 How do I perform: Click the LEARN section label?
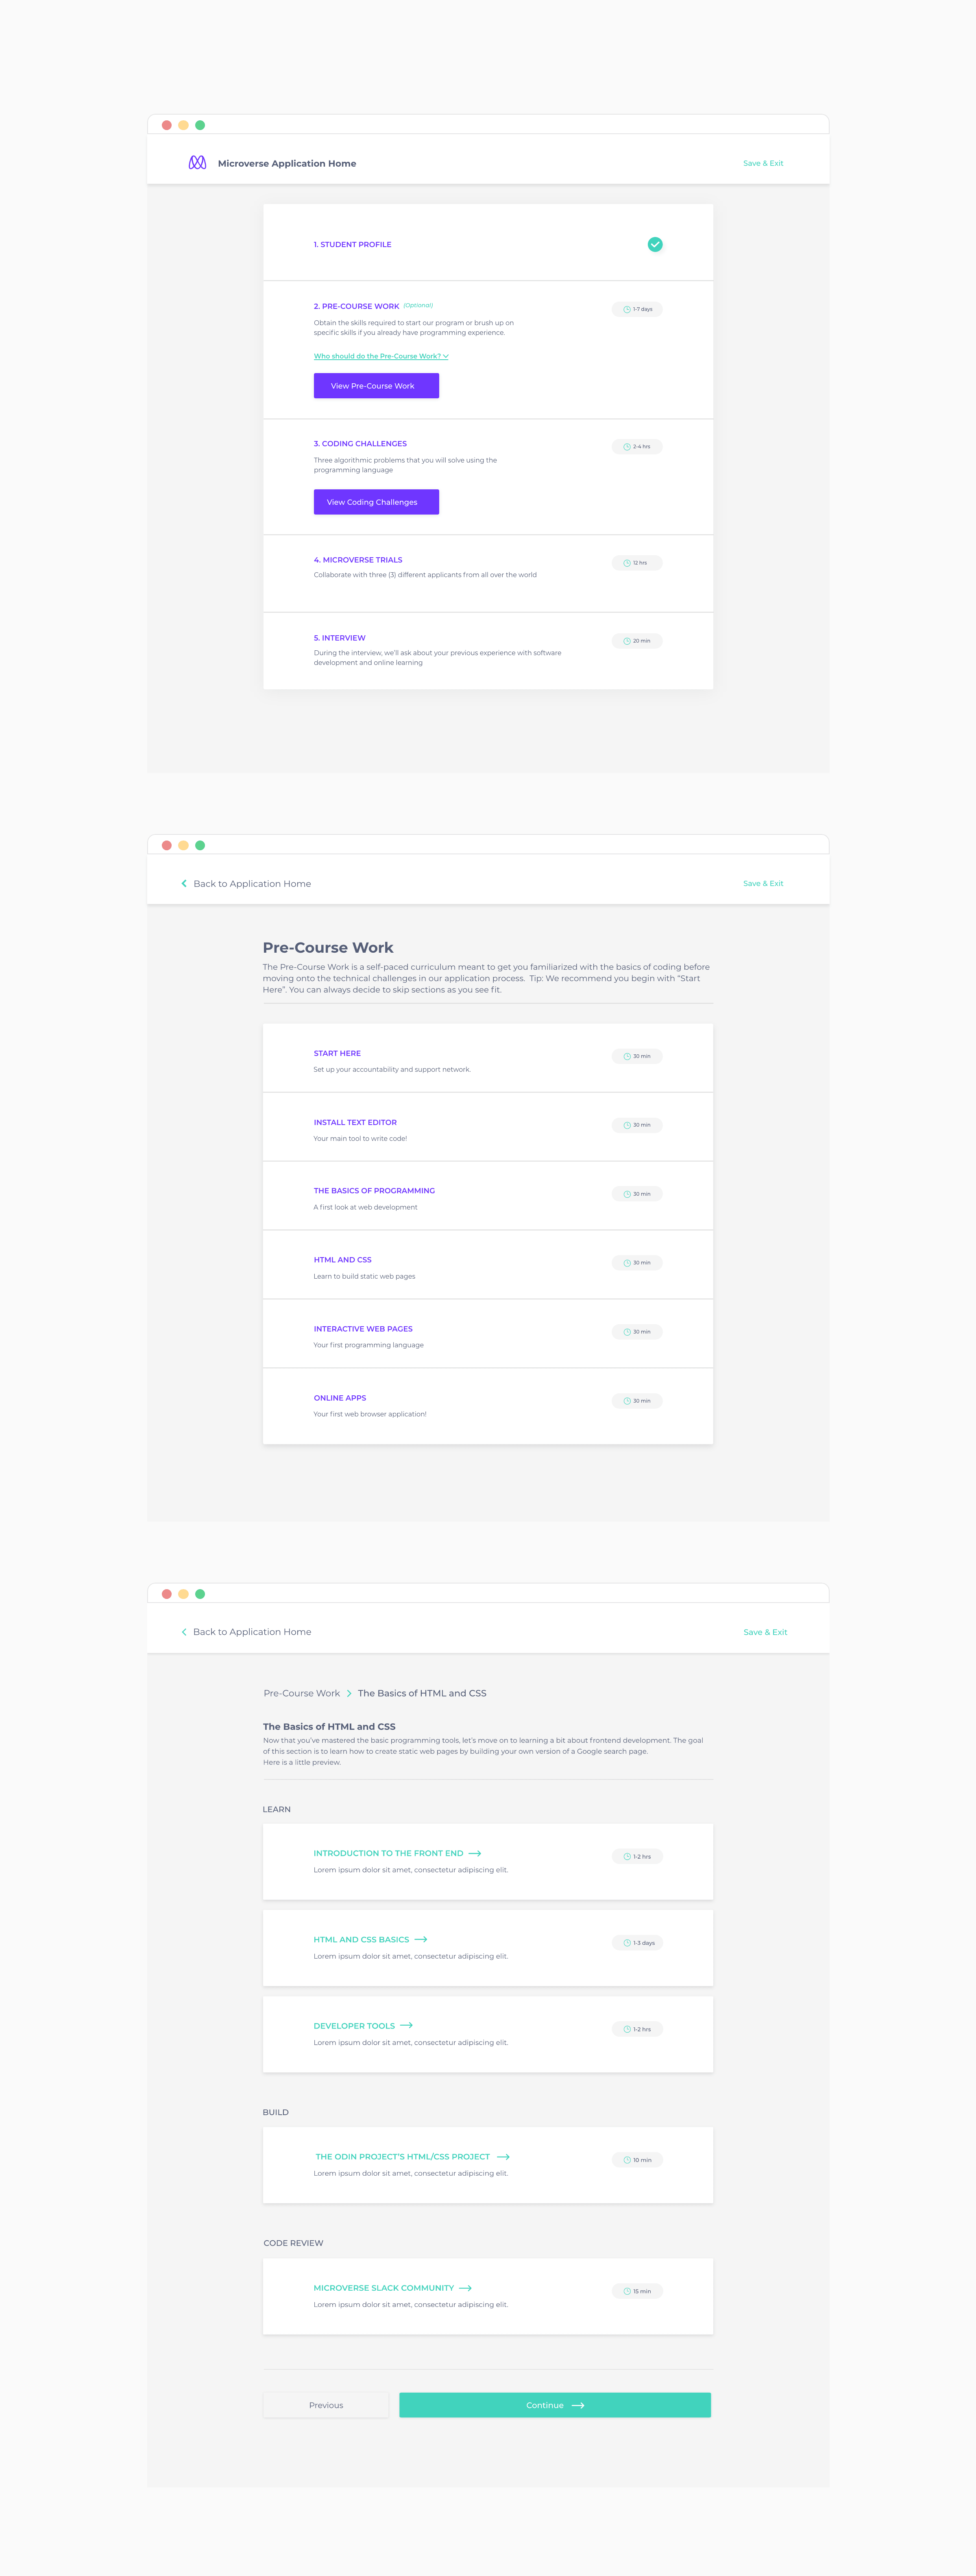pyautogui.click(x=276, y=1809)
